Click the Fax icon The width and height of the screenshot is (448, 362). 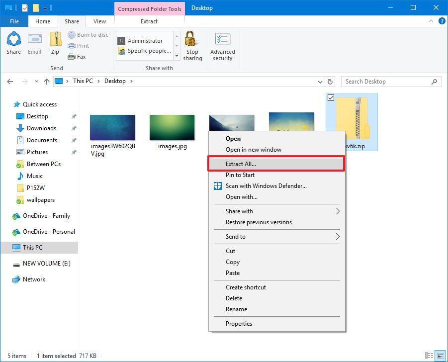point(71,57)
